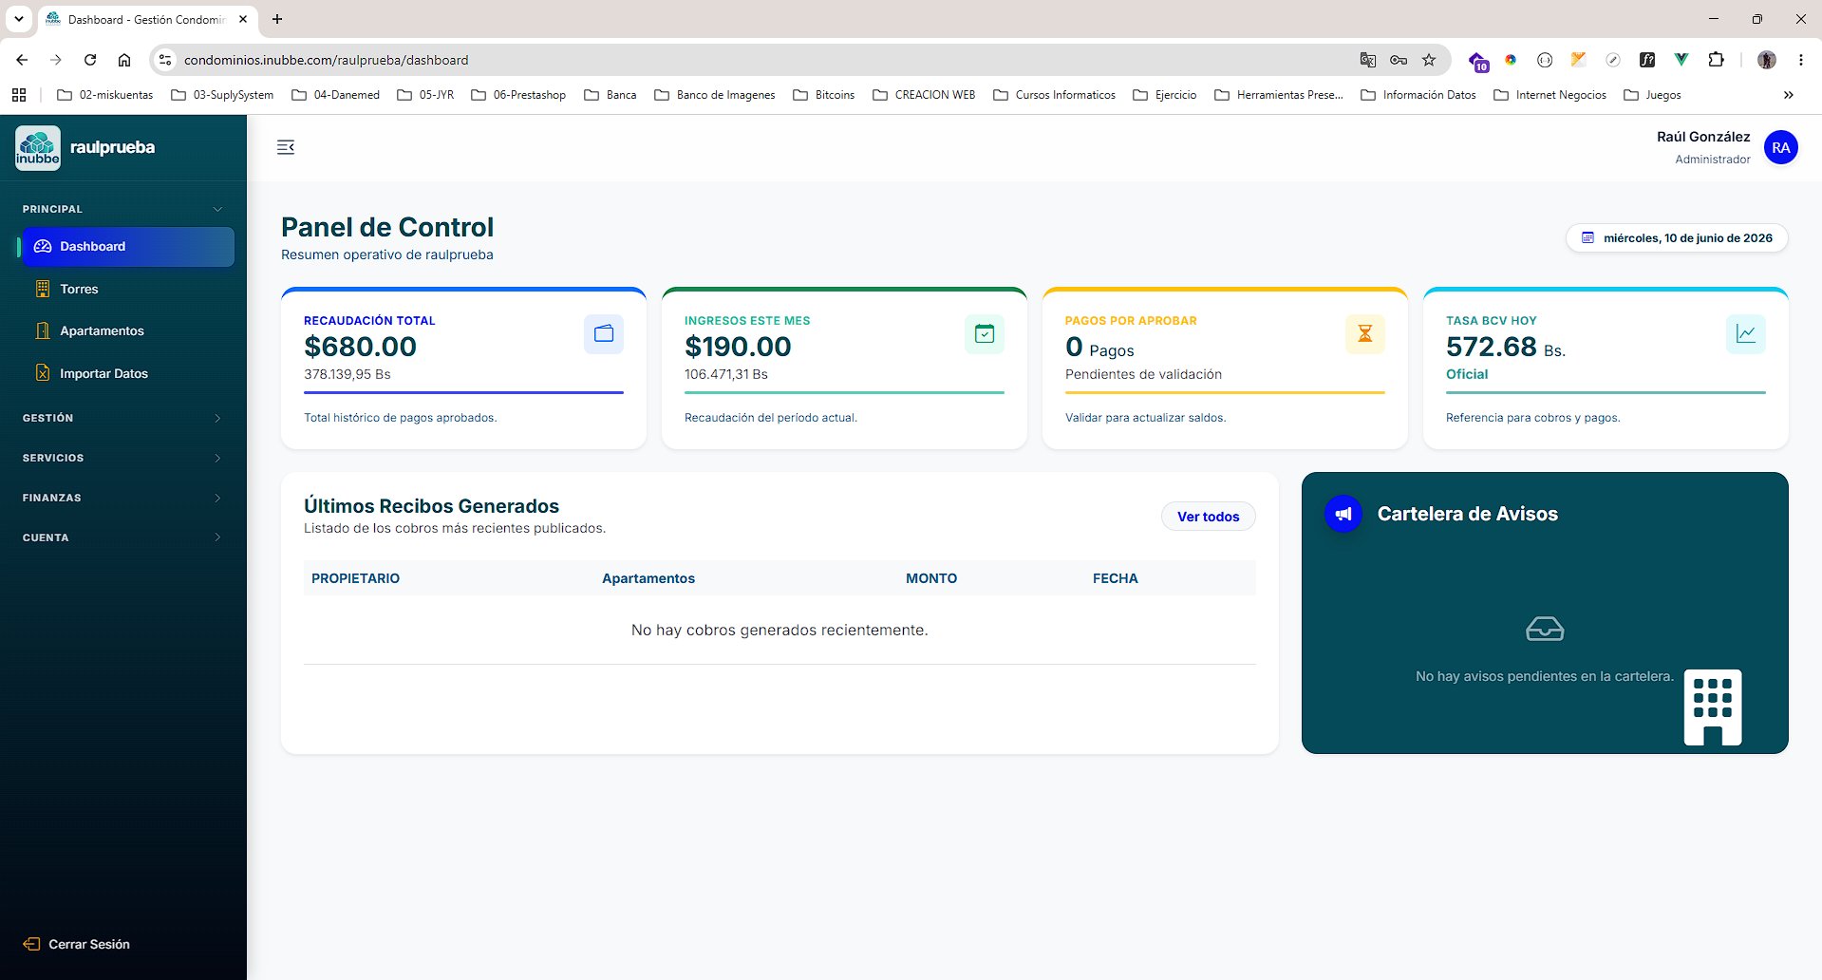Collapse the PRINCIPAL section
The width and height of the screenshot is (1822, 980).
123,209
